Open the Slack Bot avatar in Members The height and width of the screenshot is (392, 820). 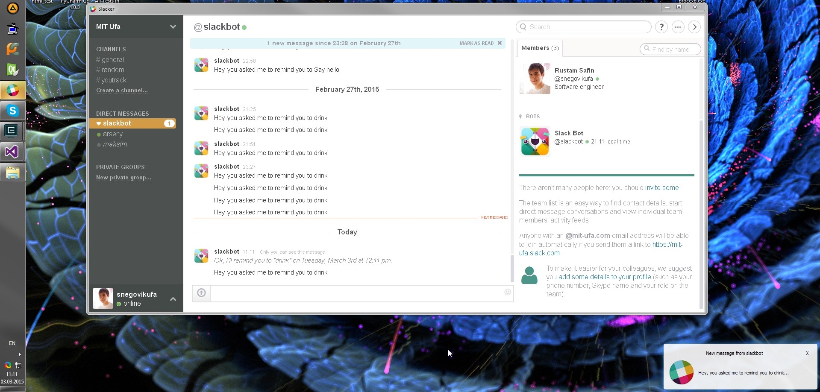pos(535,141)
